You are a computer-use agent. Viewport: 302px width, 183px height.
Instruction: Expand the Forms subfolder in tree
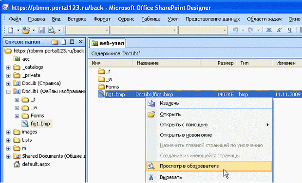click(17, 116)
